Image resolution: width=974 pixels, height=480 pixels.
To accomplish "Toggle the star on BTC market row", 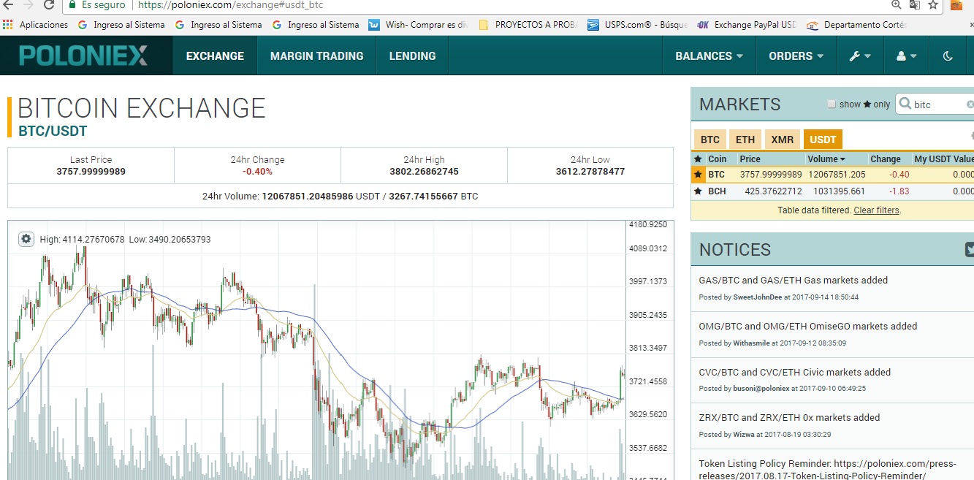I will point(698,175).
